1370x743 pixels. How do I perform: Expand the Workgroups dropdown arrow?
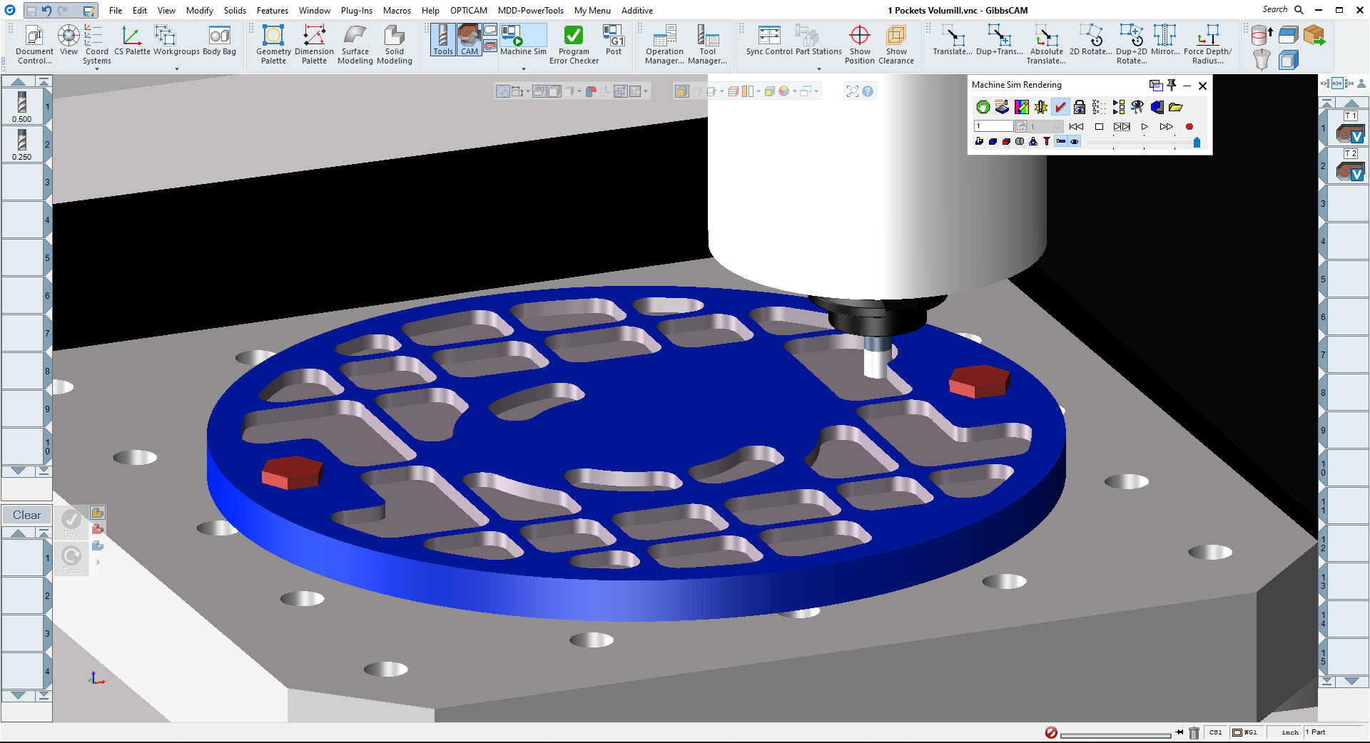[x=177, y=70]
